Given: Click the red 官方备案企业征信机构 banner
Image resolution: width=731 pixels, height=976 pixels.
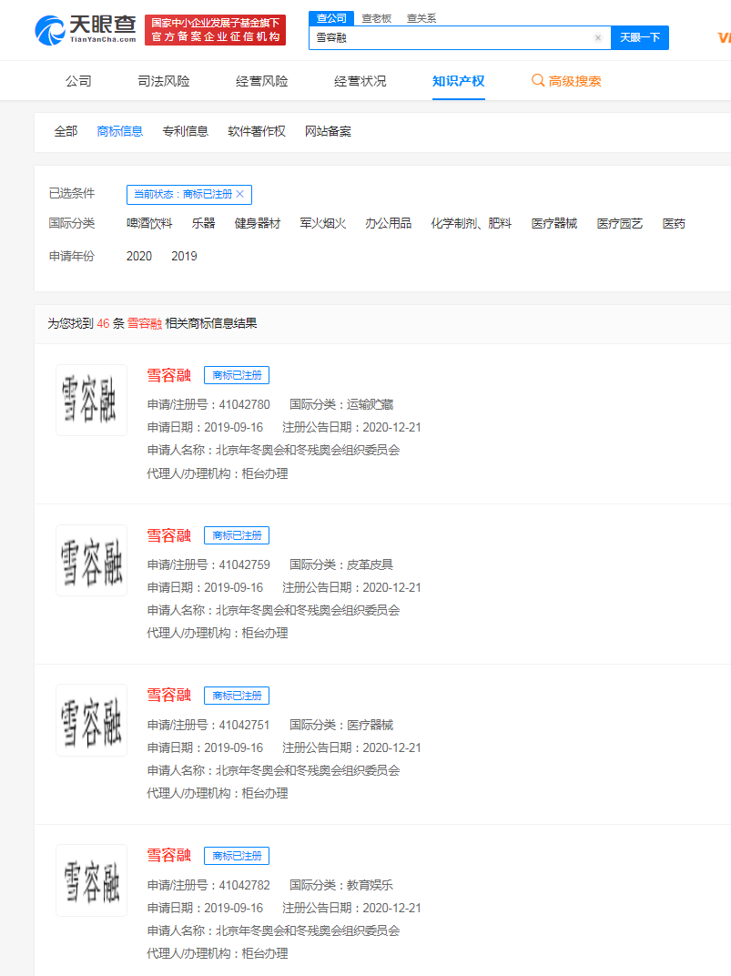Looking at the screenshot, I should (x=215, y=30).
